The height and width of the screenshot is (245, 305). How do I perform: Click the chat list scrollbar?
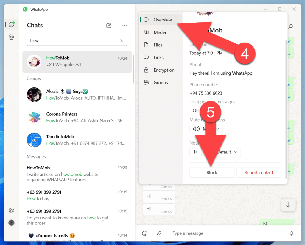point(133,69)
